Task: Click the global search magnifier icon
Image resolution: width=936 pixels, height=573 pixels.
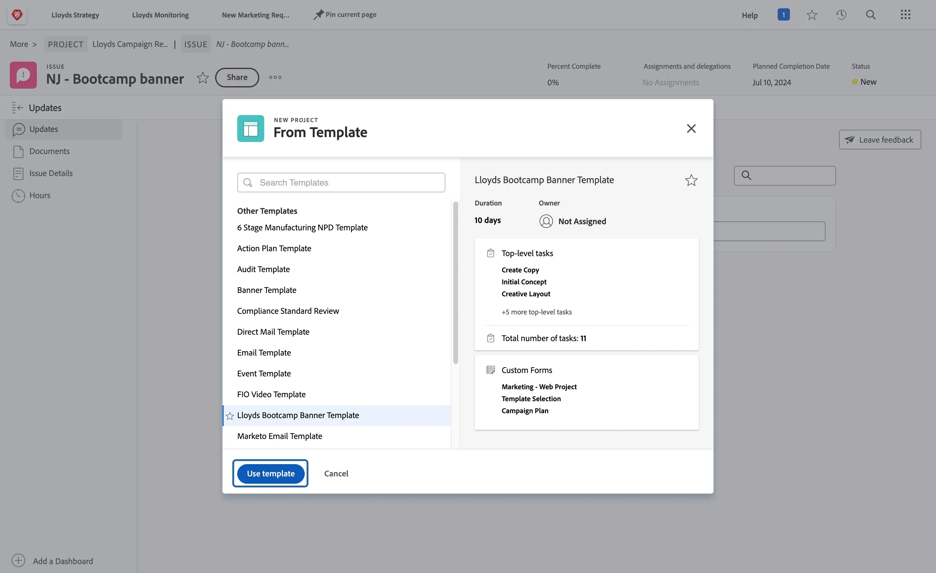Action: (x=871, y=15)
